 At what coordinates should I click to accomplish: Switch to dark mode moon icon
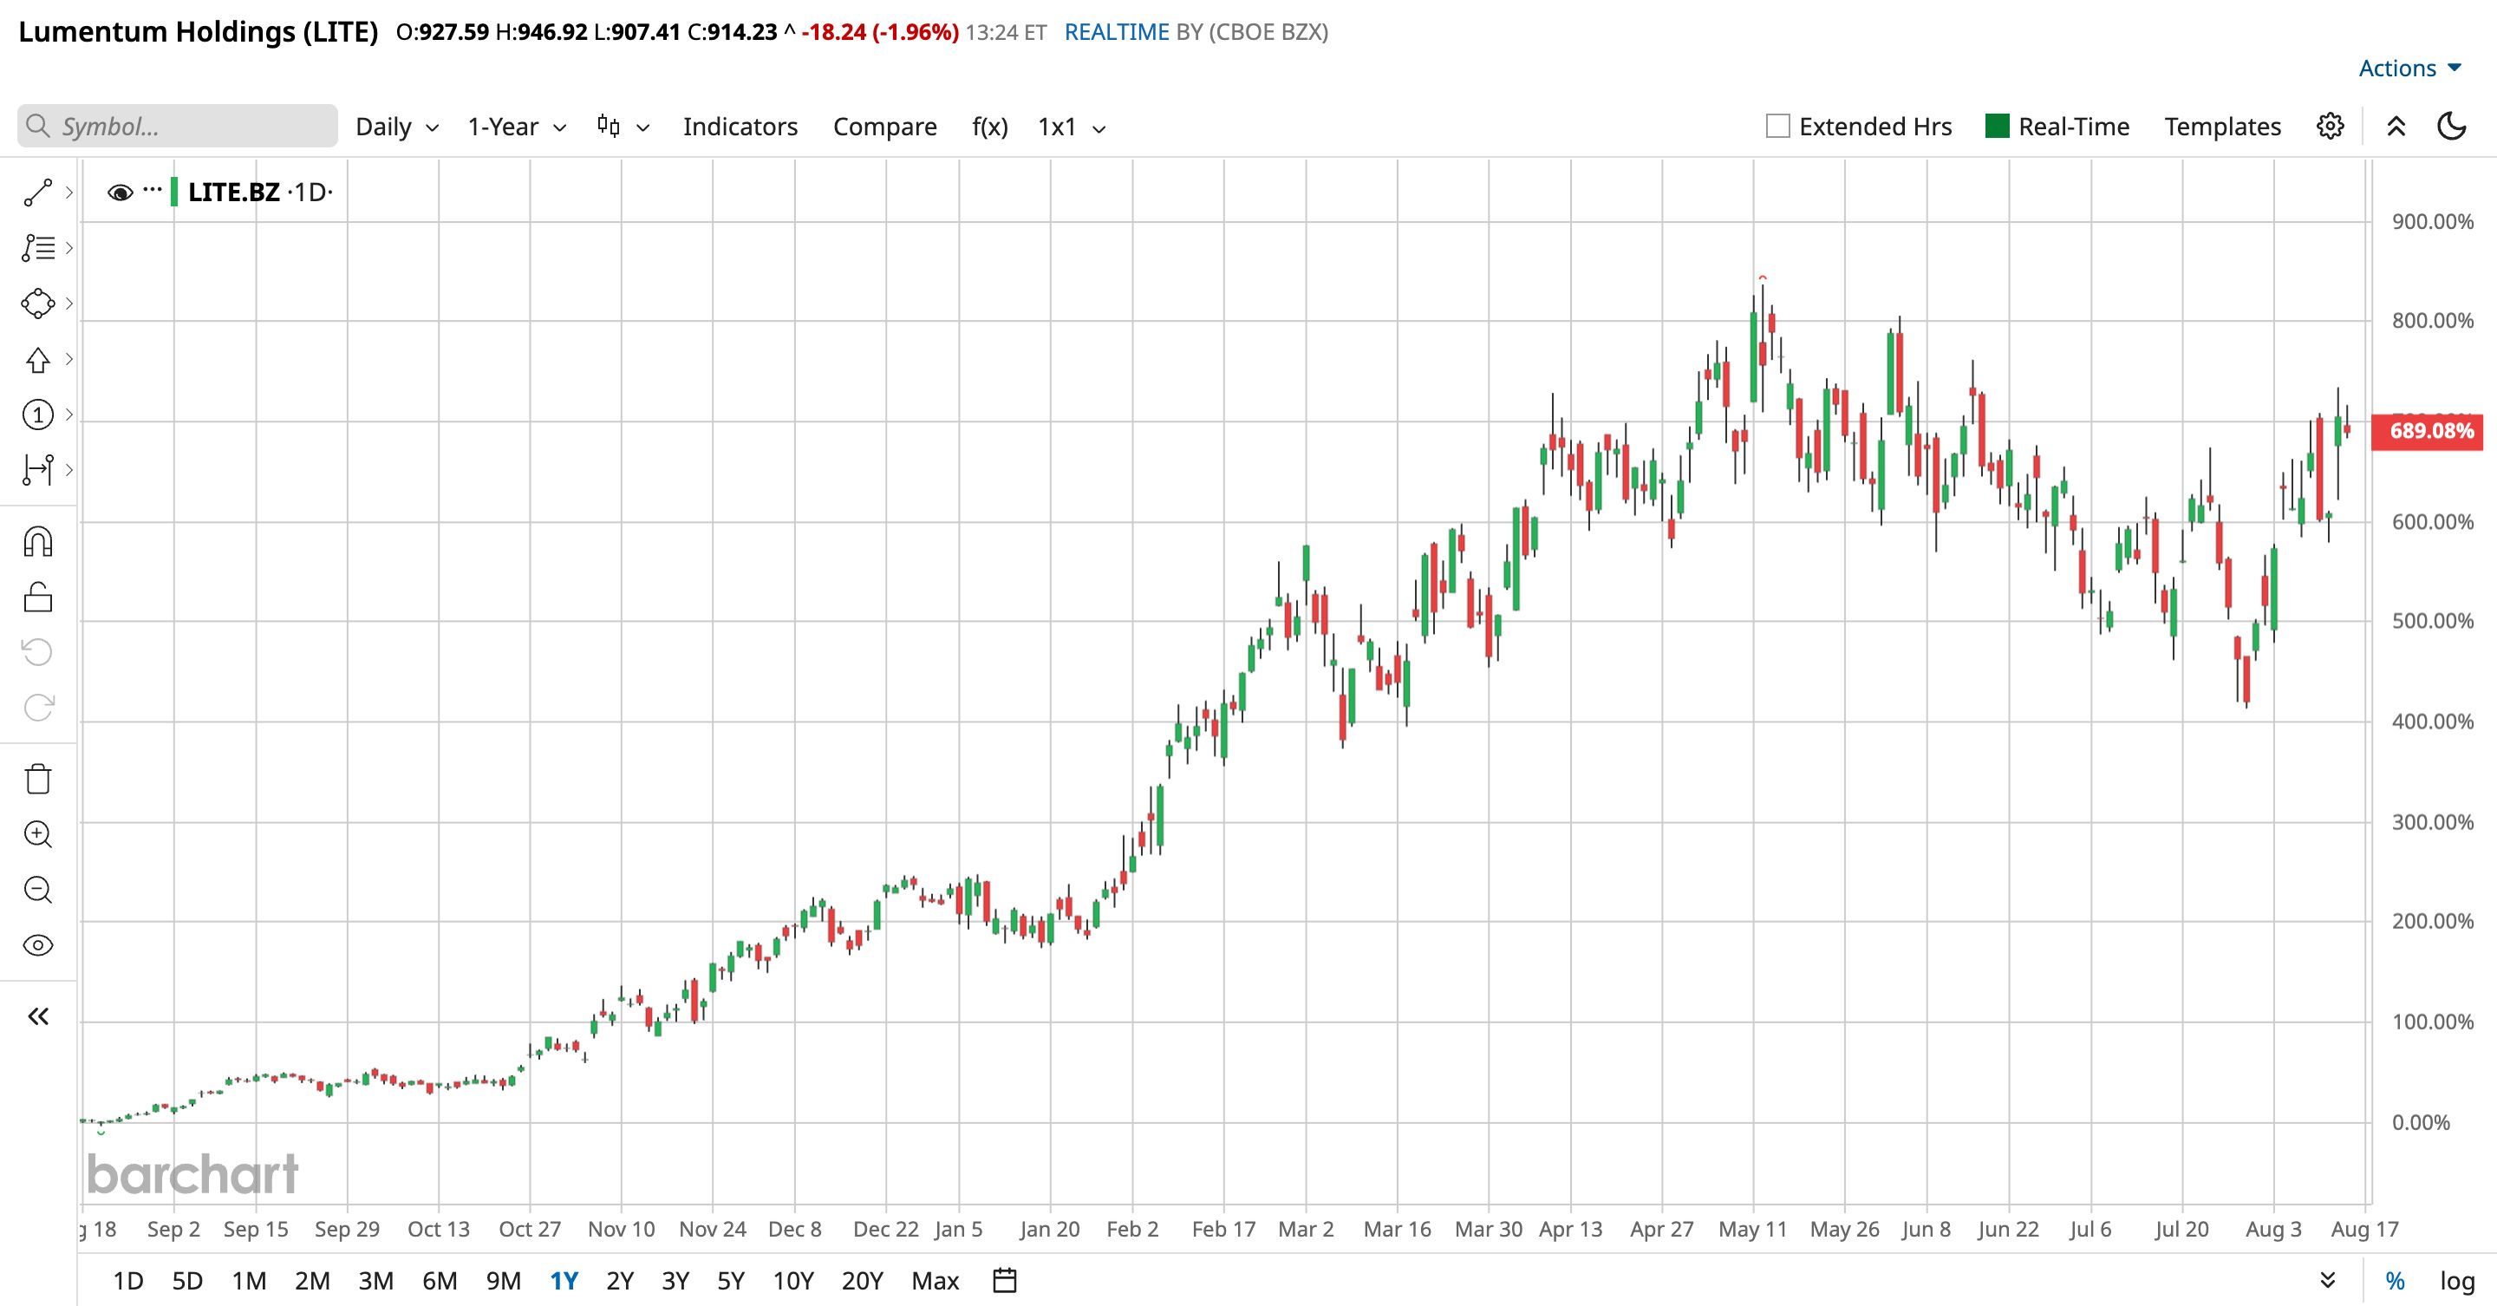[x=2451, y=126]
